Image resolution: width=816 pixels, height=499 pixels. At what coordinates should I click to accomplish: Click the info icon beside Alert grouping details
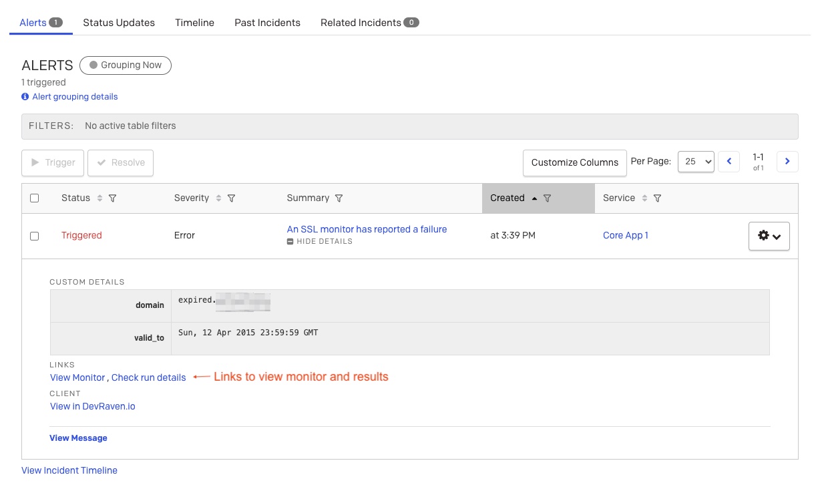pyautogui.click(x=25, y=96)
